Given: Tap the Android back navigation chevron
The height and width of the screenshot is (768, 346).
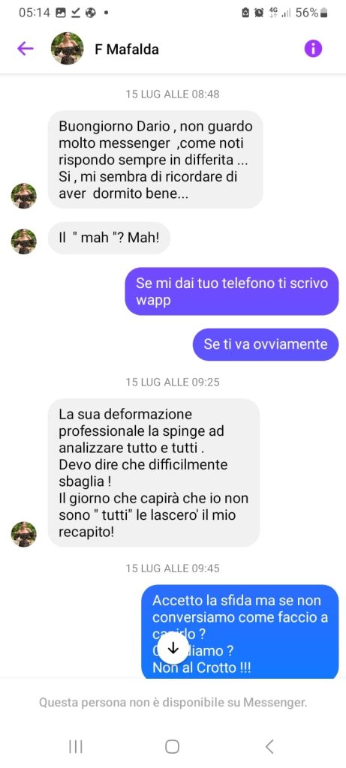Looking at the screenshot, I should [x=269, y=746].
